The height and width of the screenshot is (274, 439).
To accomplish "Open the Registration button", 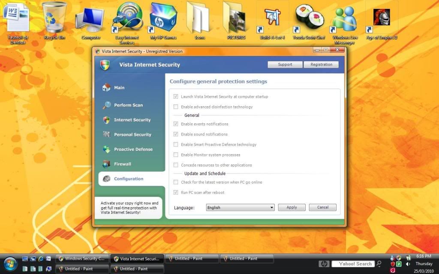I will click(x=321, y=65).
